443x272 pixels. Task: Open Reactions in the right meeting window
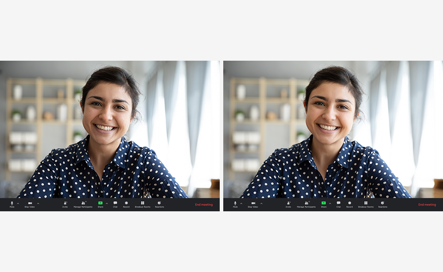383,203
